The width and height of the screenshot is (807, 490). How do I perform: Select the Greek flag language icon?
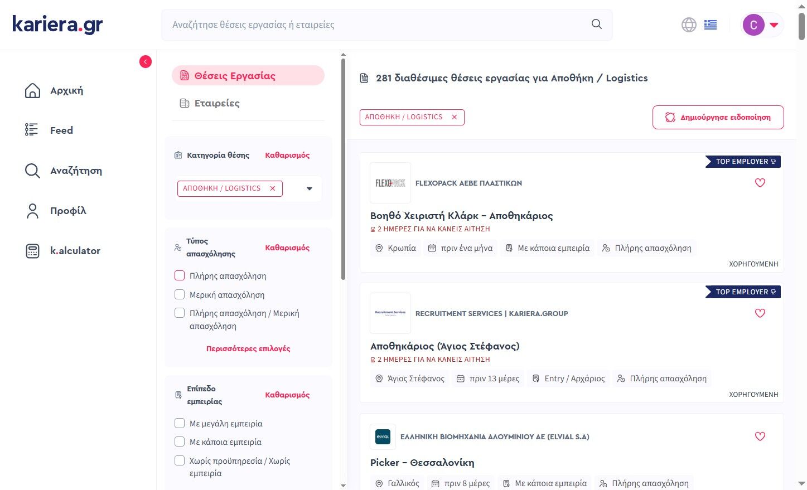point(710,25)
